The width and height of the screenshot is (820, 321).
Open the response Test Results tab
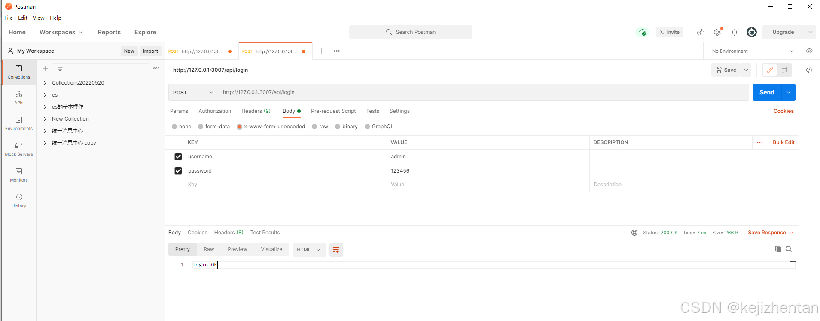[265, 233]
